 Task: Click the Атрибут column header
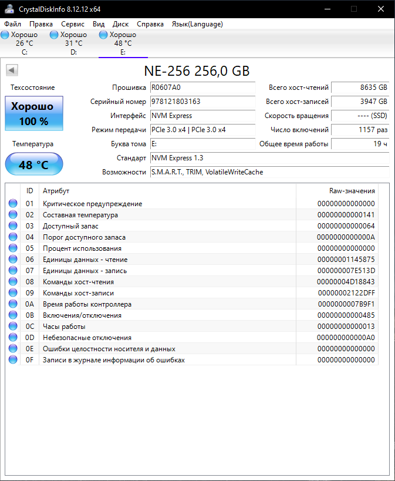pos(167,191)
